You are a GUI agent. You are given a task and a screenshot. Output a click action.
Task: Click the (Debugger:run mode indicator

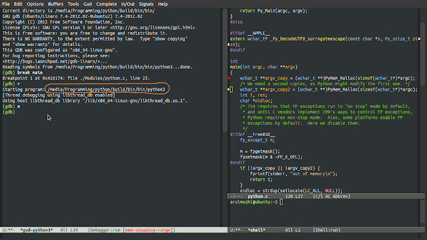click(x=104, y=230)
